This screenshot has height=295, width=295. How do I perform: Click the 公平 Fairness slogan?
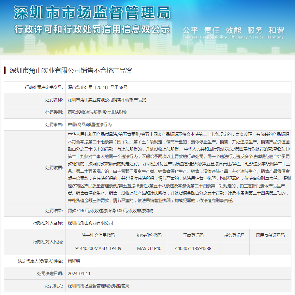coord(190,33)
